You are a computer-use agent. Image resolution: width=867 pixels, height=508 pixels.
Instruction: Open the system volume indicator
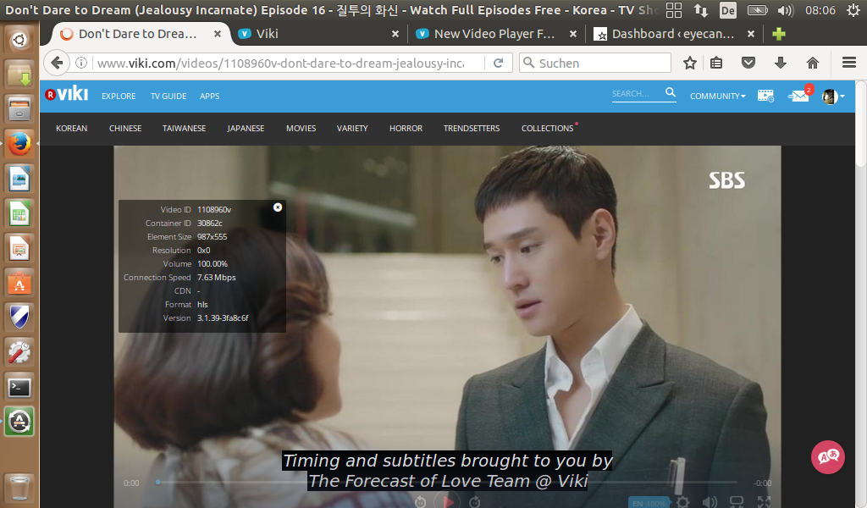tap(785, 10)
